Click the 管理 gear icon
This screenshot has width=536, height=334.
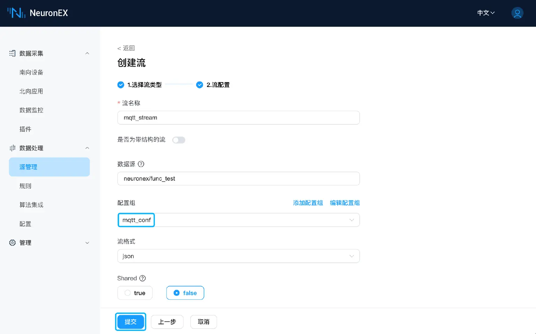[x=12, y=242]
